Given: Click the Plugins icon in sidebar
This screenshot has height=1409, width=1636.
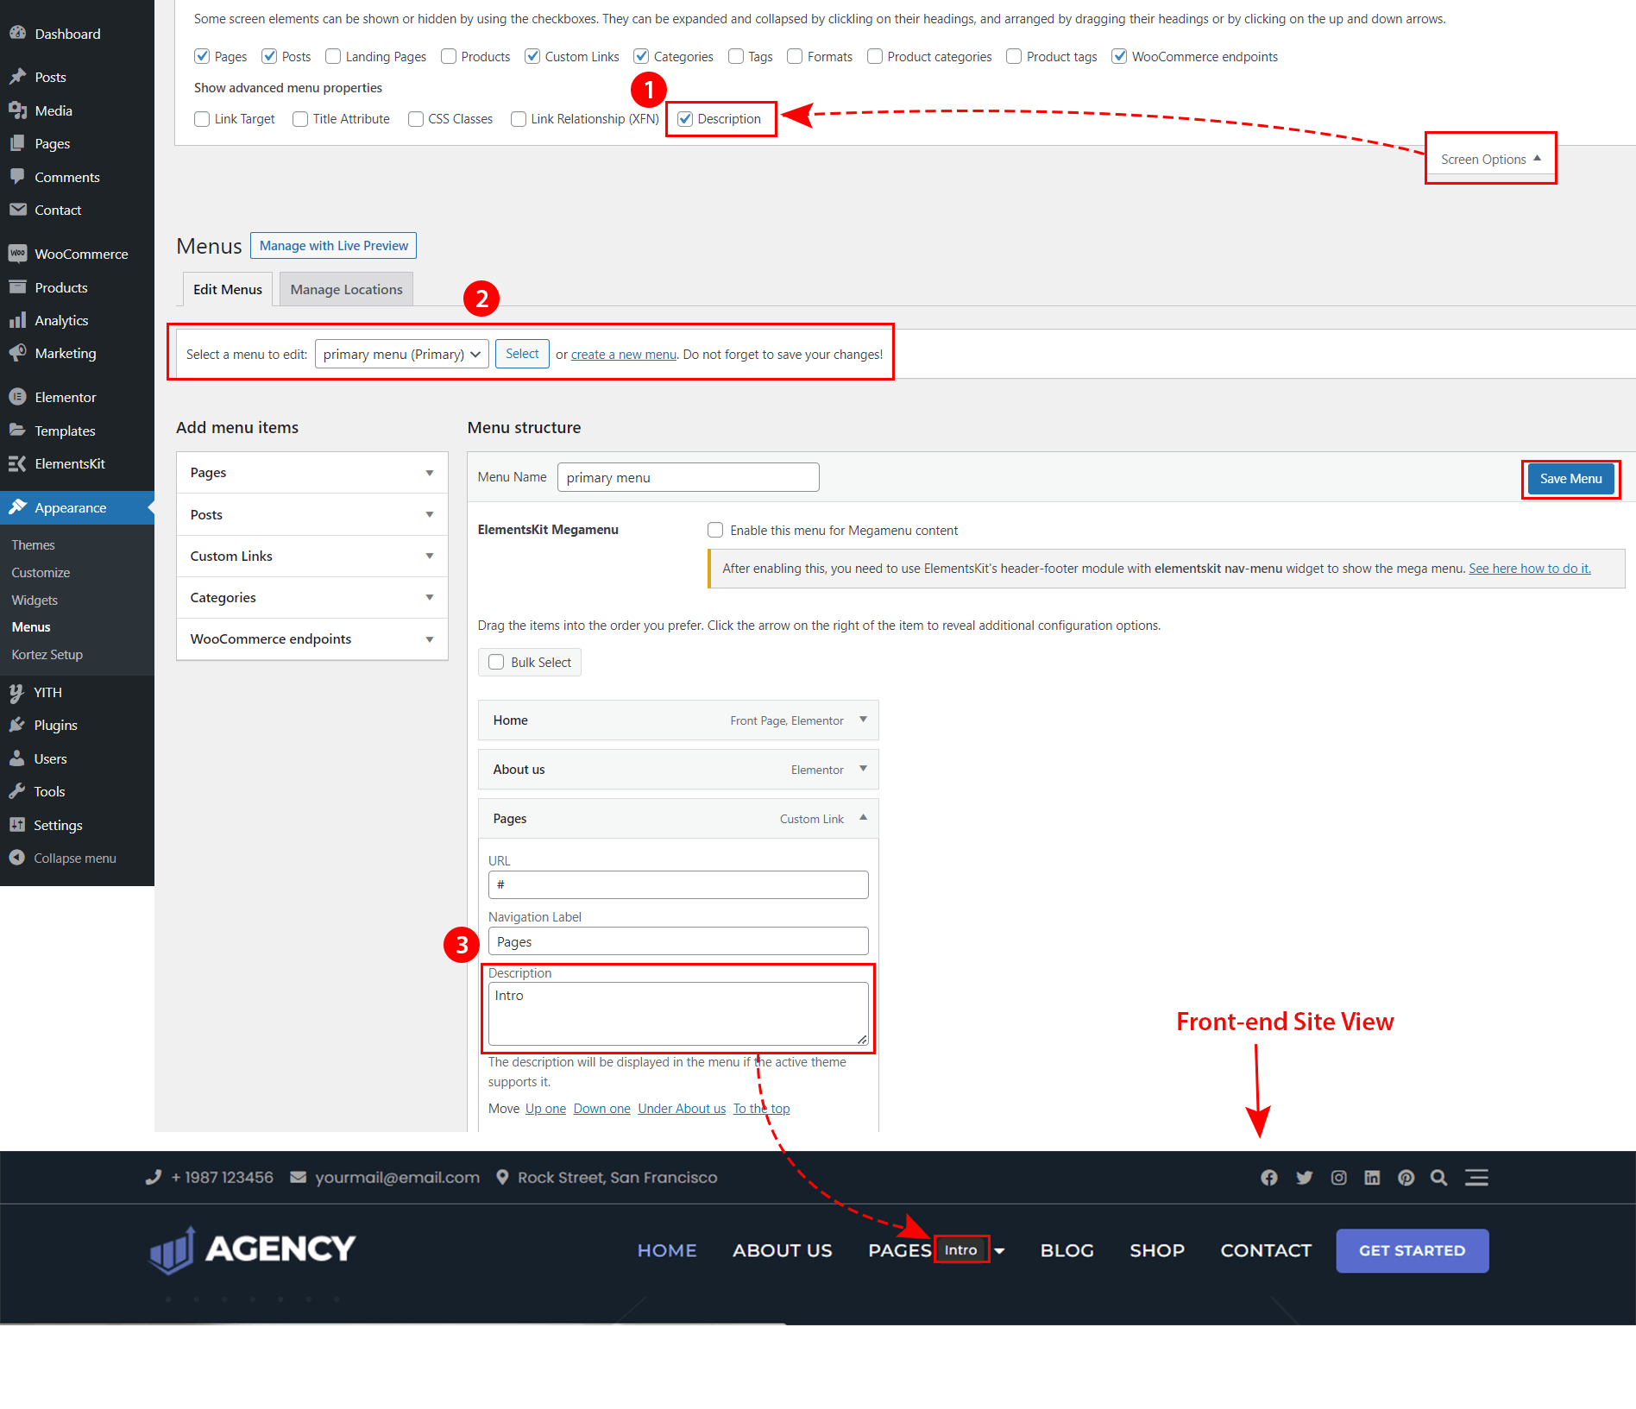Looking at the screenshot, I should (x=17, y=725).
